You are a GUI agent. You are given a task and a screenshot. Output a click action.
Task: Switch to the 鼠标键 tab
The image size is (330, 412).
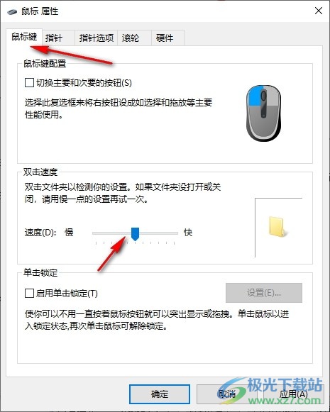coord(24,37)
